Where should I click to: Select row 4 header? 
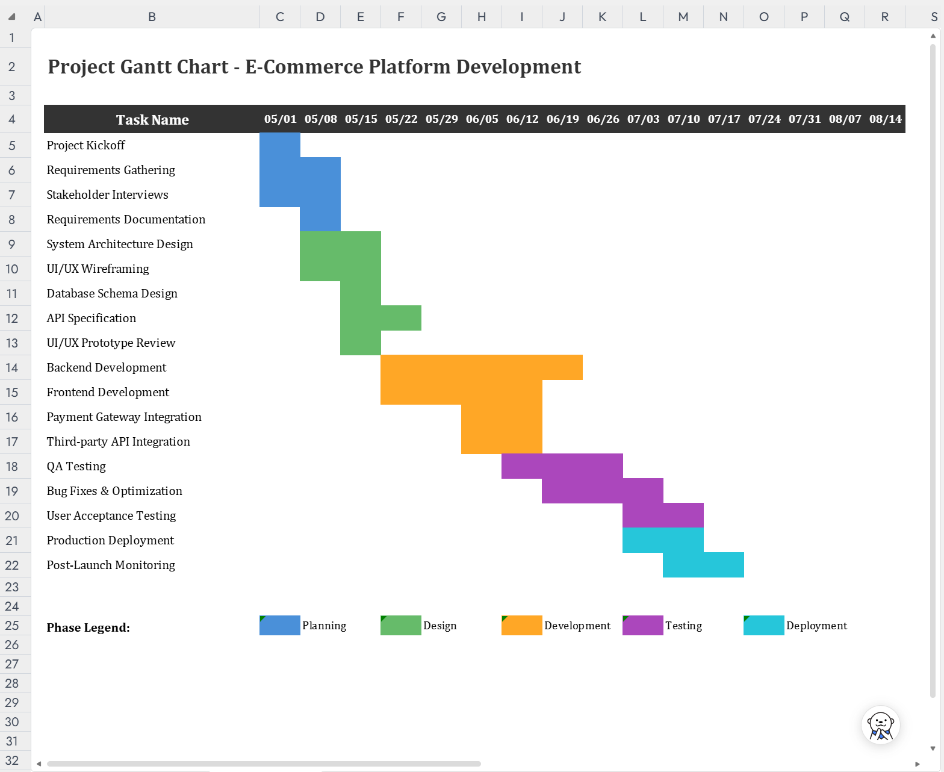pyautogui.click(x=12, y=119)
